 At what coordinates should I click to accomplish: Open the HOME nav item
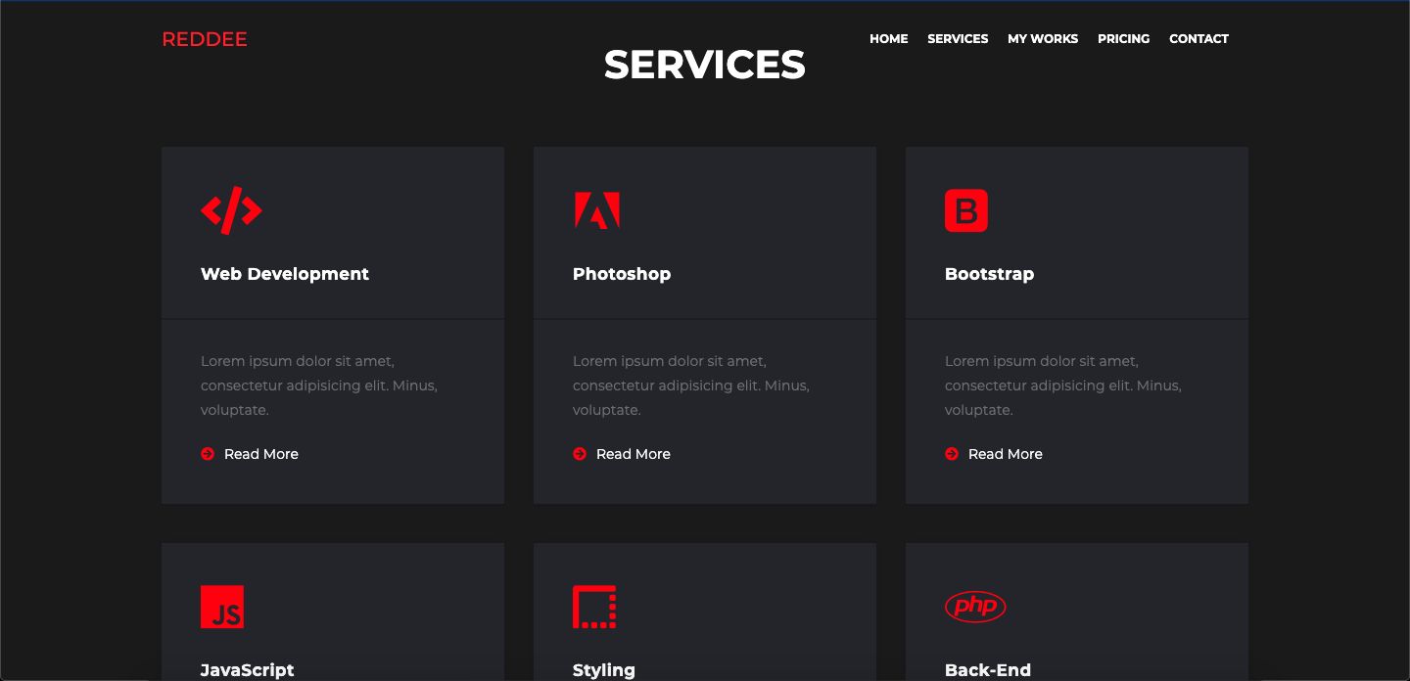888,39
